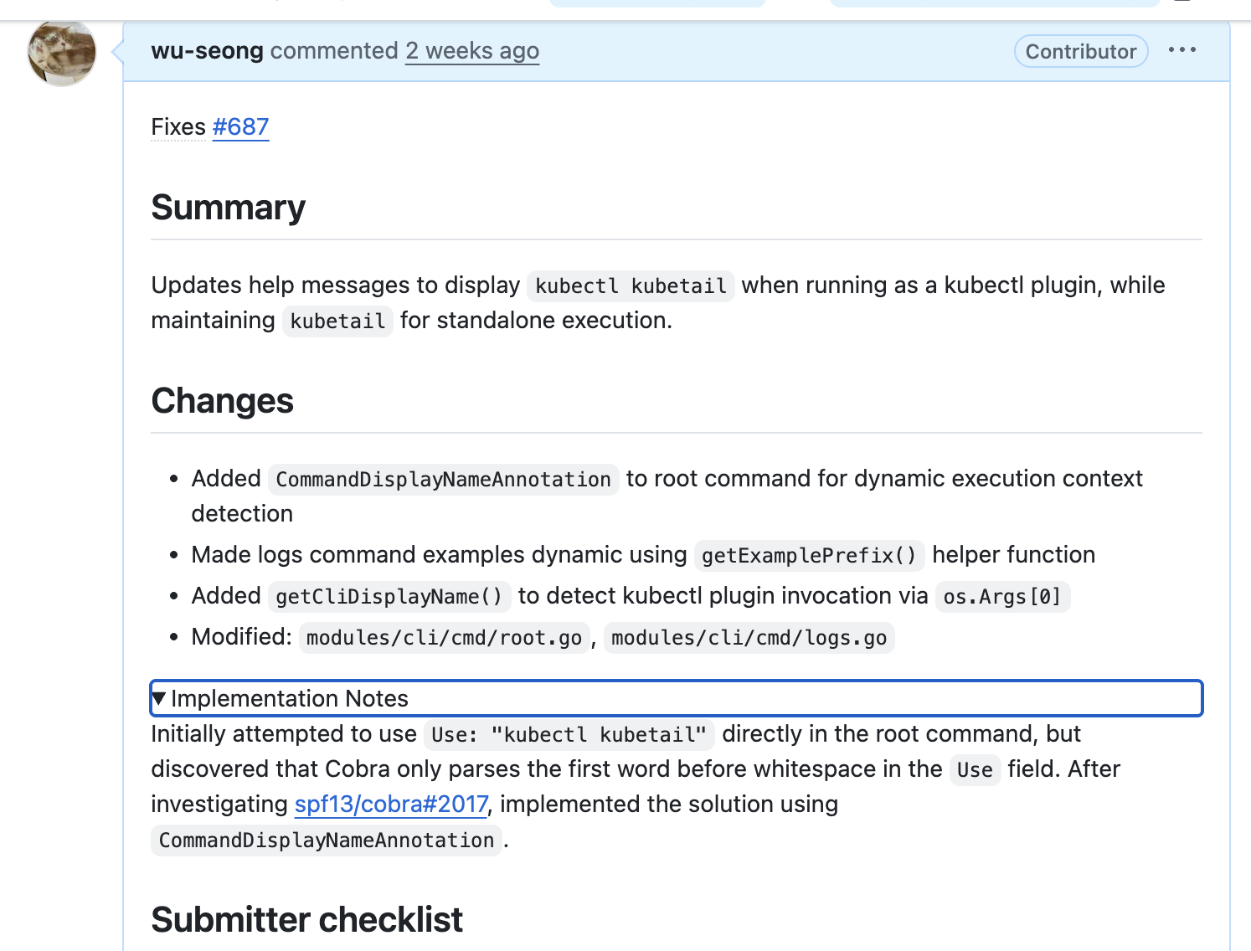The height and width of the screenshot is (951, 1251).
Task: Click the Changes heading
Action: (223, 401)
